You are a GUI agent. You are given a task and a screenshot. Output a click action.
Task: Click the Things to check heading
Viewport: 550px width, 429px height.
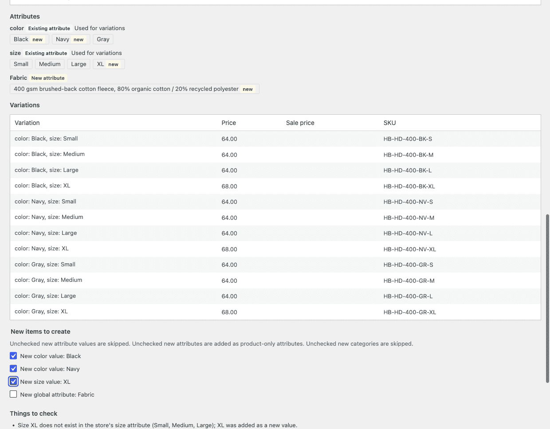34,413
